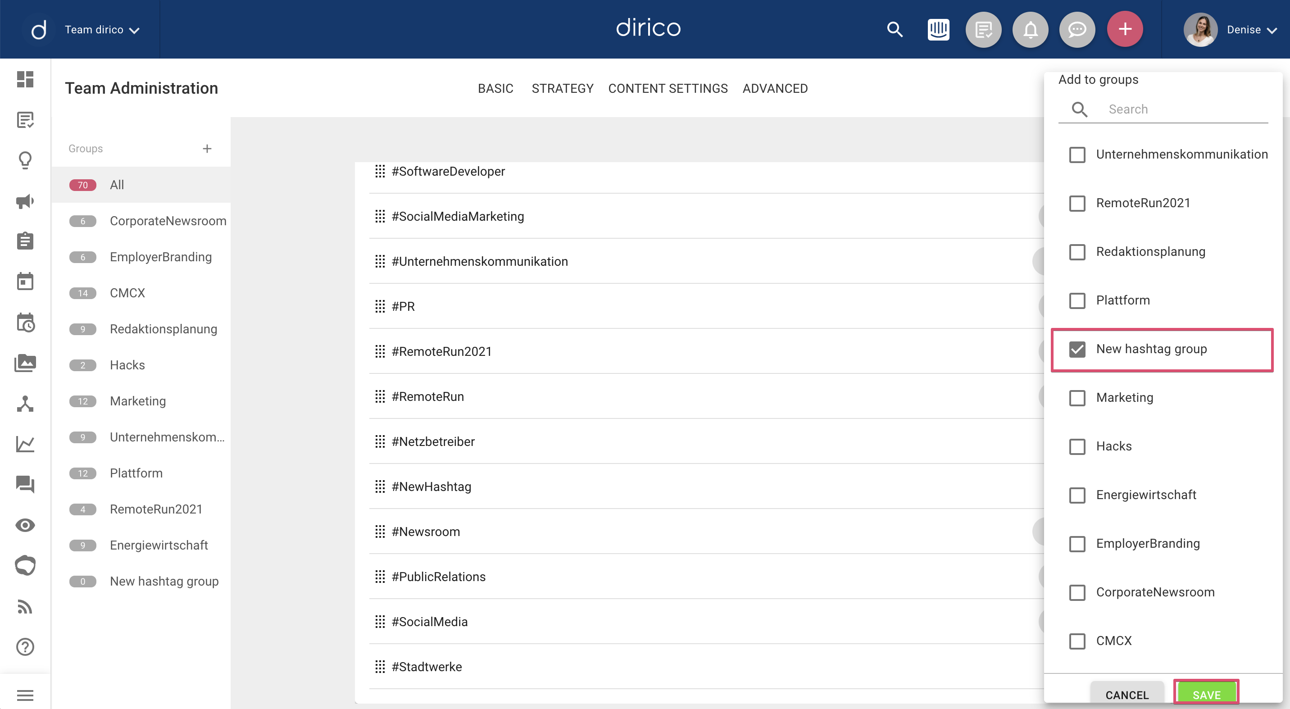Open the help question mark icon
The image size is (1290, 709).
point(25,647)
